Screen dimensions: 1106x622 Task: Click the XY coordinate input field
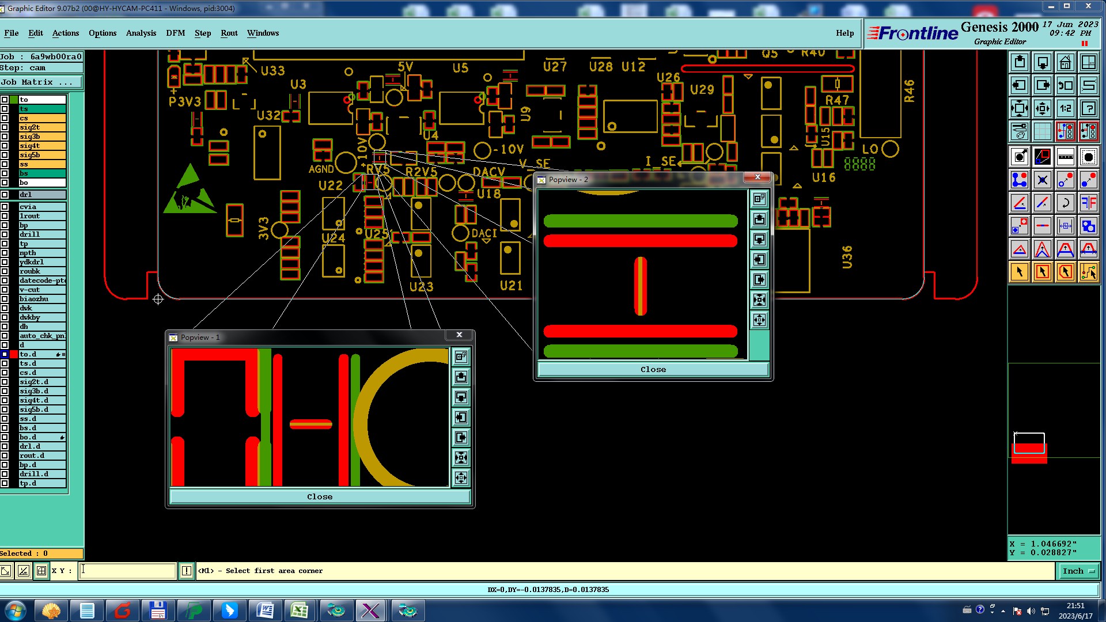(x=127, y=571)
